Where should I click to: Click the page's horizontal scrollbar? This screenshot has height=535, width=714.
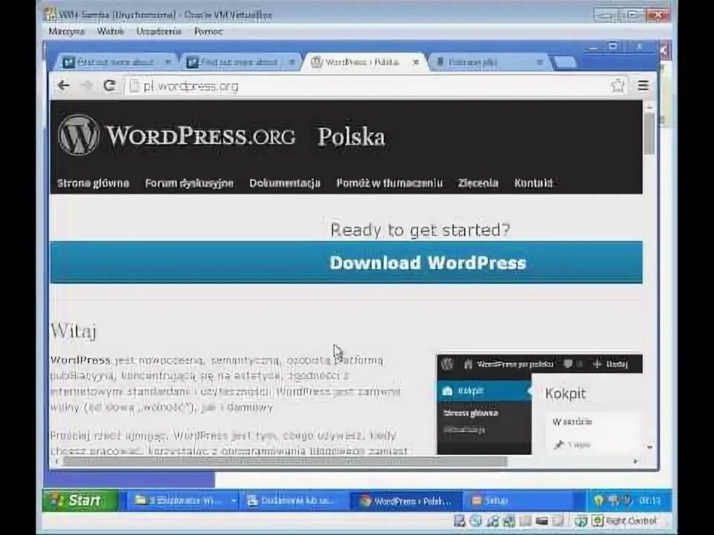click(285, 461)
